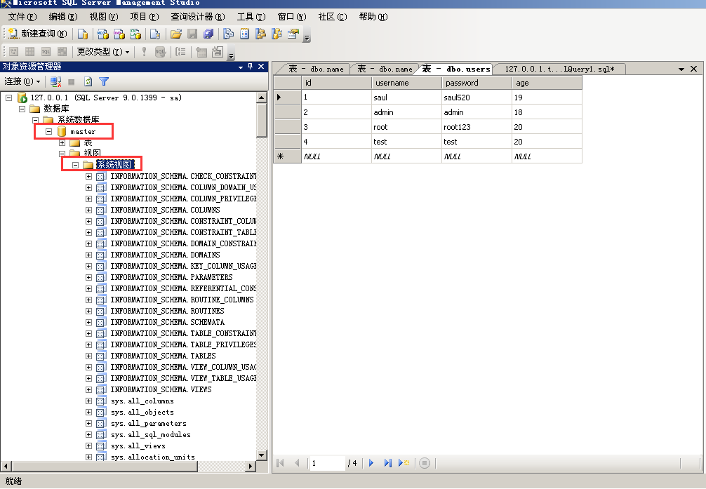
Task: Close the 对象资源管理器 panel
Action: tap(261, 67)
